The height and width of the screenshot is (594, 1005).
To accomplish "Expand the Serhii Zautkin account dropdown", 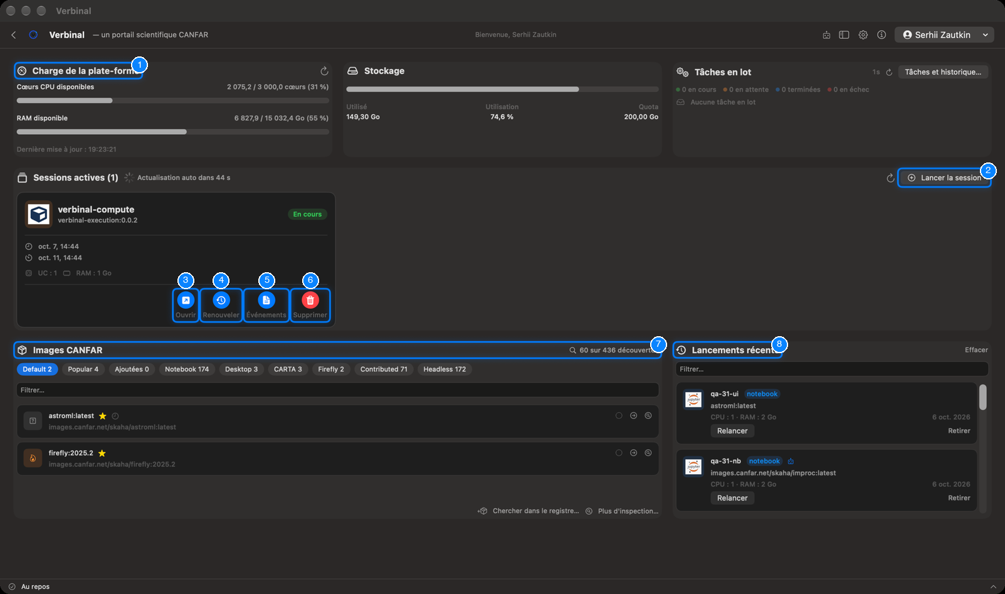I will 944,35.
